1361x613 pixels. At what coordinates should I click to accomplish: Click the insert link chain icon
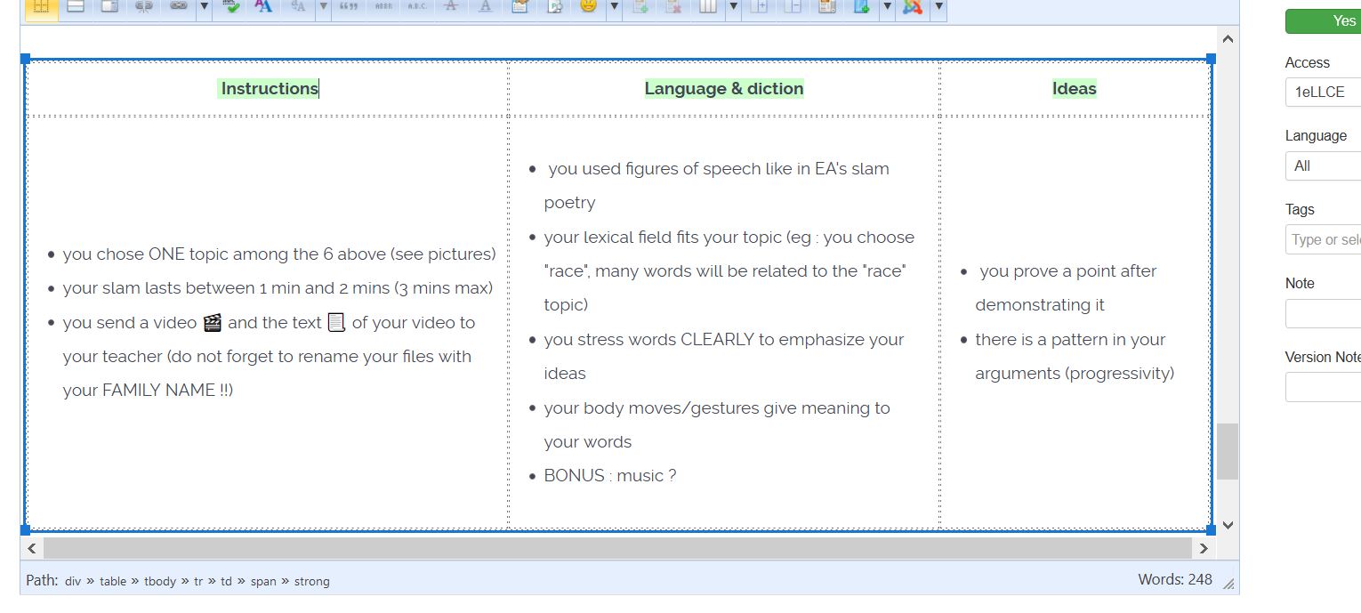179,7
